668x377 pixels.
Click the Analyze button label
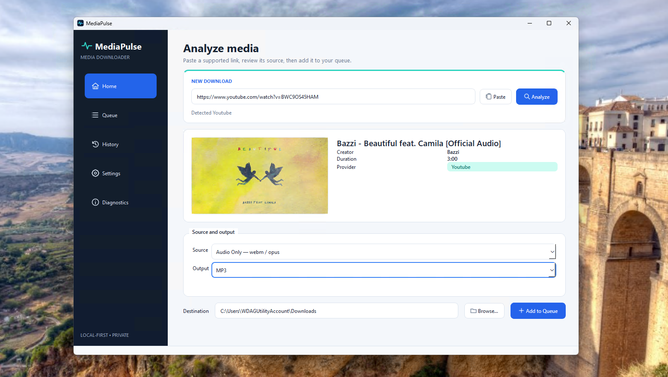point(540,97)
